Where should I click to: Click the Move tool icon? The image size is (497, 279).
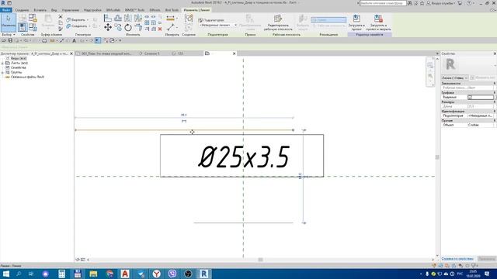tap(108, 28)
